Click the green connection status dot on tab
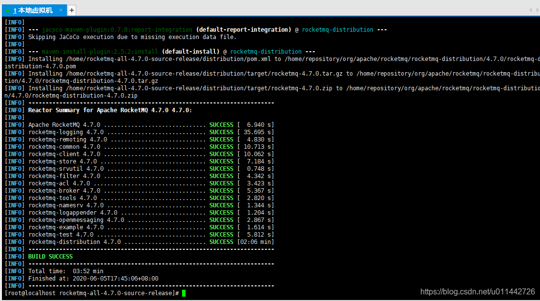The image size is (540, 301). point(8,11)
